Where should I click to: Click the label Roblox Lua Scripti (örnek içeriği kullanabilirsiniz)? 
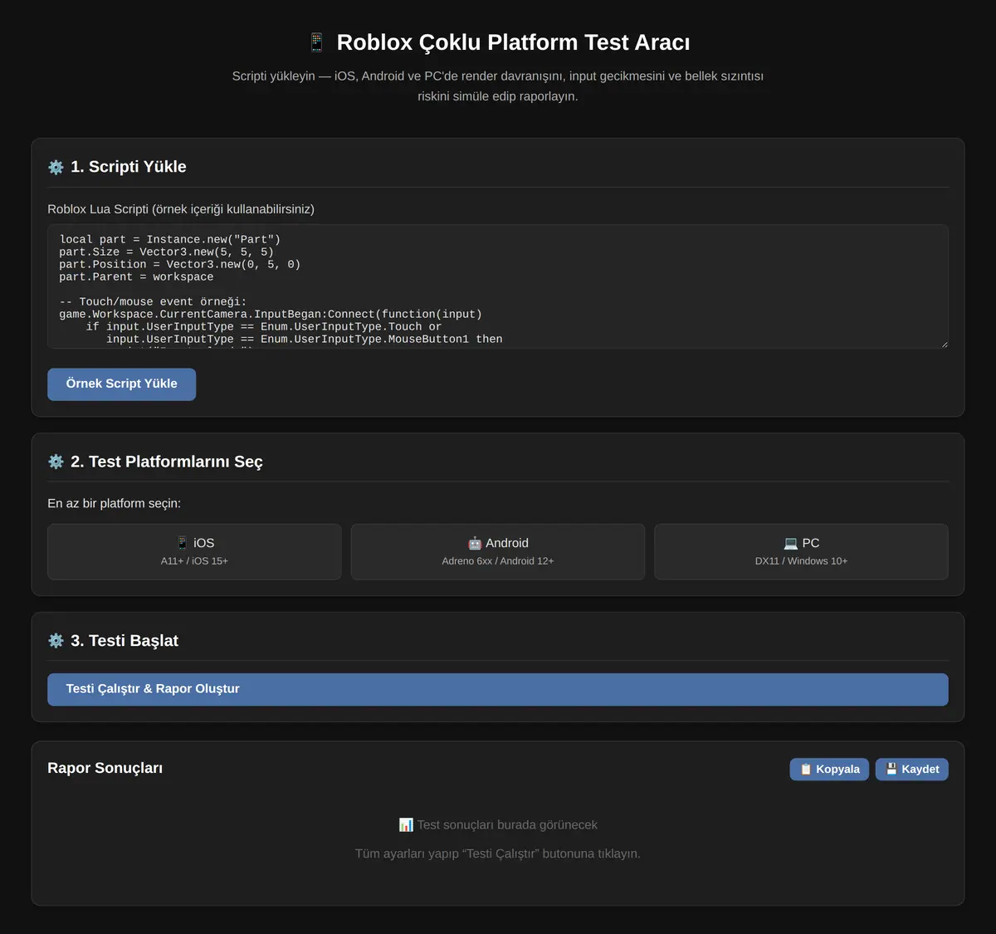coord(181,209)
